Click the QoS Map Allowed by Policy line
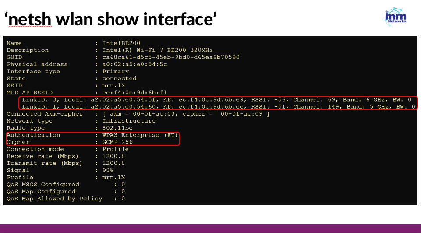This screenshot has width=421, height=233. 66,199
